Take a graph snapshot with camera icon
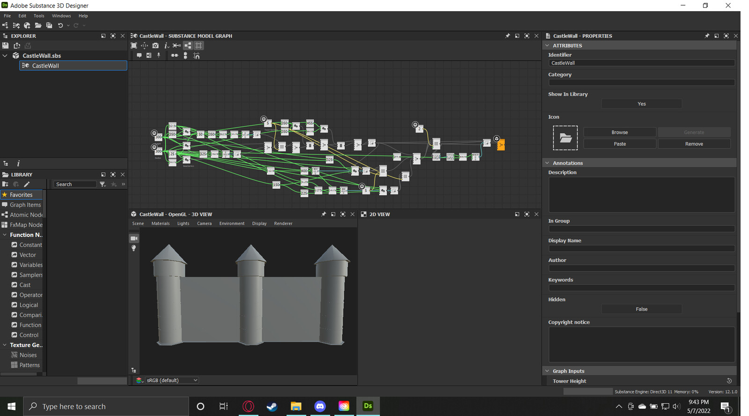749x416 pixels. coord(155,45)
